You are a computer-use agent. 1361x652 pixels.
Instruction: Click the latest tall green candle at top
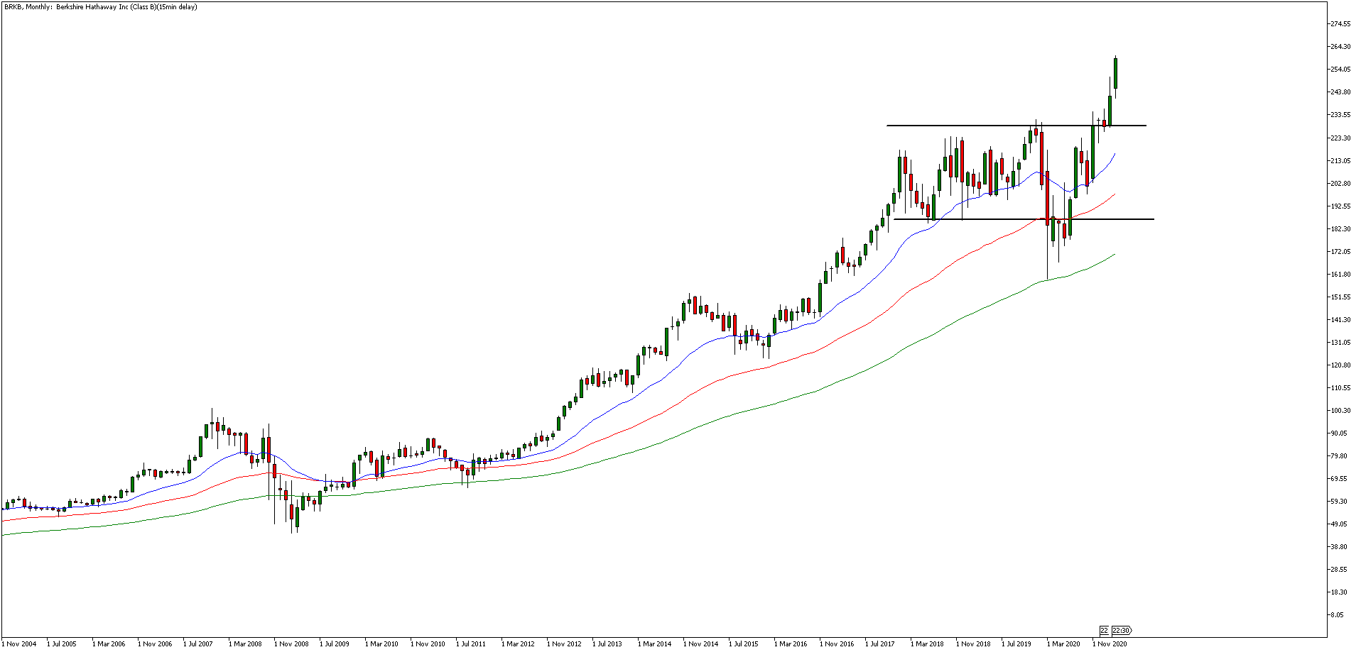[1116, 73]
